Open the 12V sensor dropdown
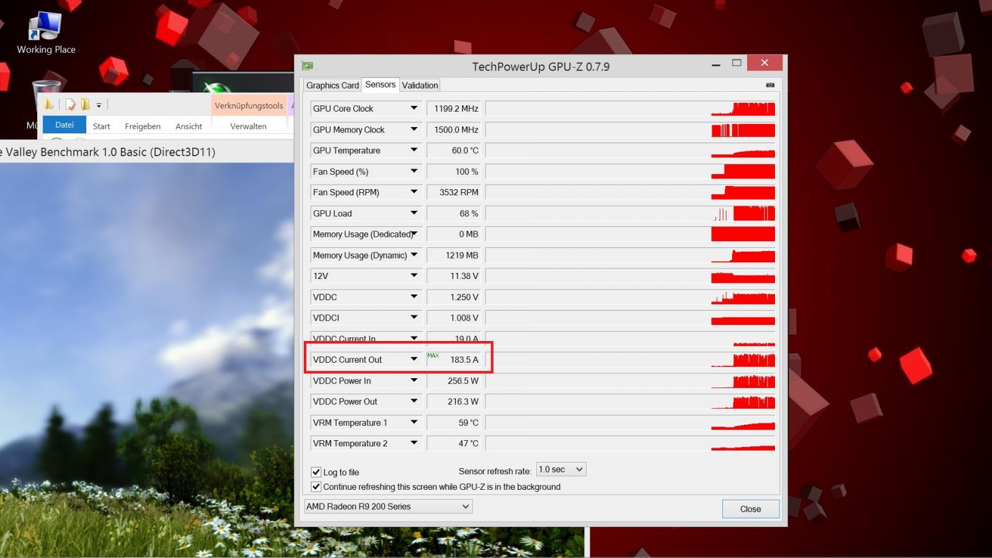 (414, 276)
